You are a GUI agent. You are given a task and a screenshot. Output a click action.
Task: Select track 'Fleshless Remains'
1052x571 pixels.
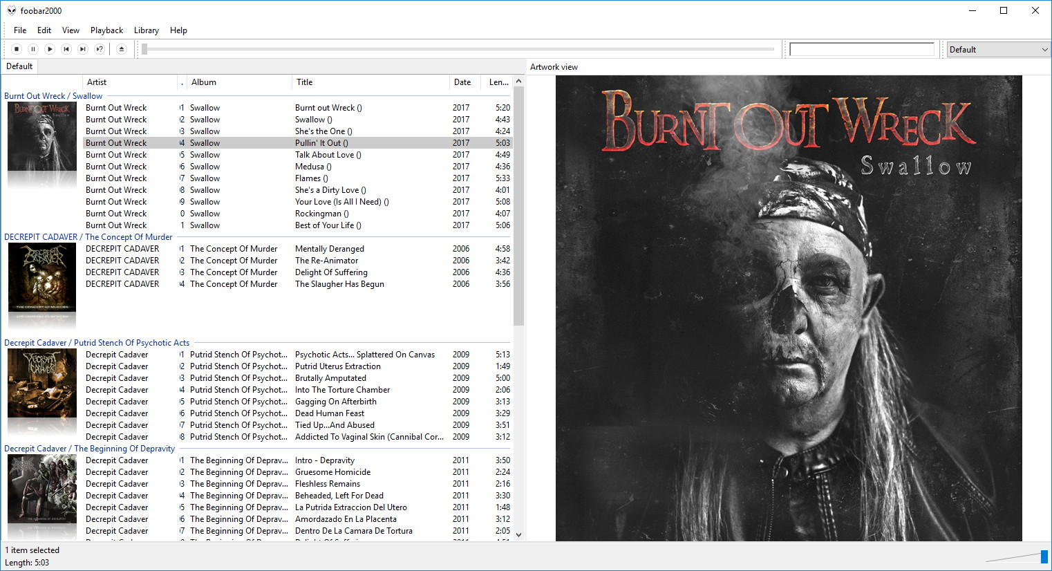point(297,484)
